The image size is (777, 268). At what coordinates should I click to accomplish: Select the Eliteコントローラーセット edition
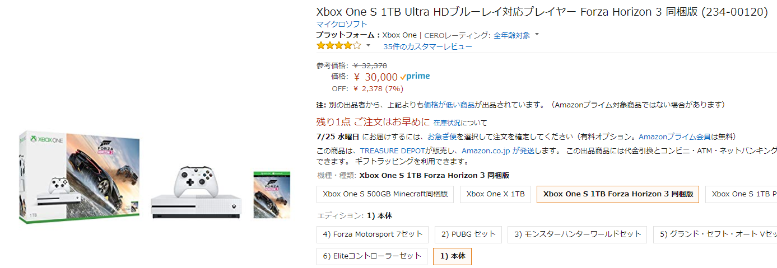point(372,256)
